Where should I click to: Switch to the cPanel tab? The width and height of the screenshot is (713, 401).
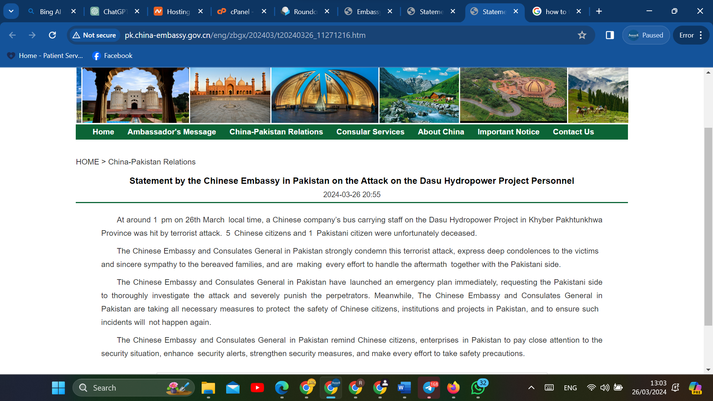[x=240, y=12]
